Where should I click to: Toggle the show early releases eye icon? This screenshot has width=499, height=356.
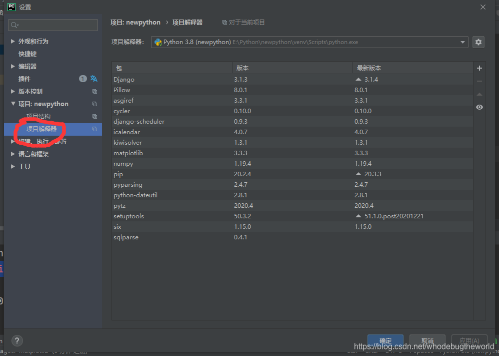click(479, 107)
